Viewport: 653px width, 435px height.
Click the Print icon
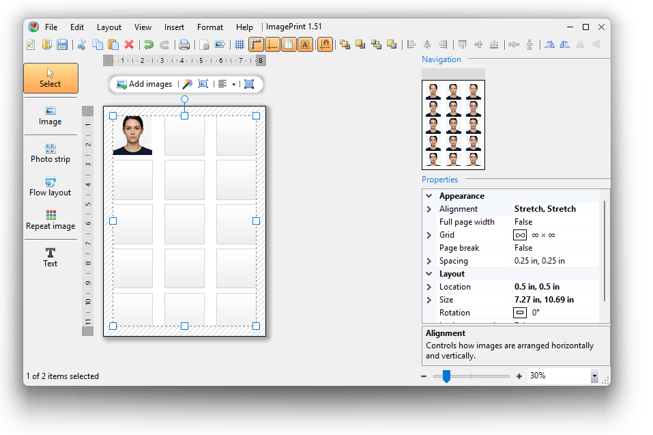[184, 45]
